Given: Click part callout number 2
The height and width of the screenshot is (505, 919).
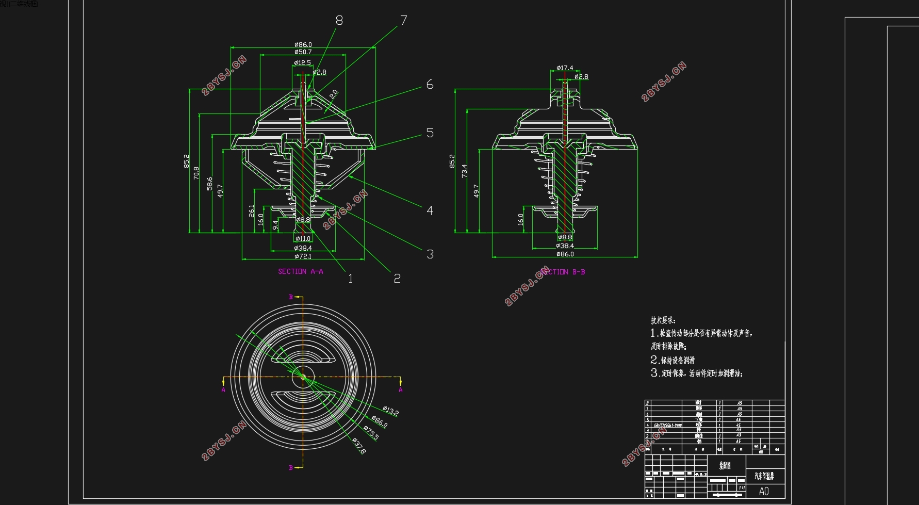Looking at the screenshot, I should tap(397, 278).
